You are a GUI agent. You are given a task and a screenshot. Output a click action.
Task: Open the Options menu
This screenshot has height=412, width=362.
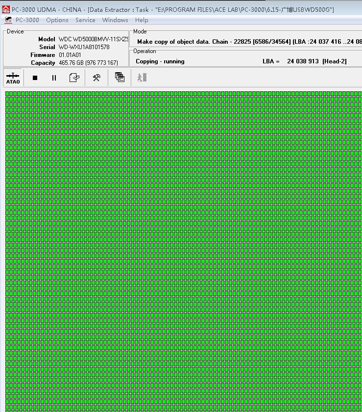57,20
